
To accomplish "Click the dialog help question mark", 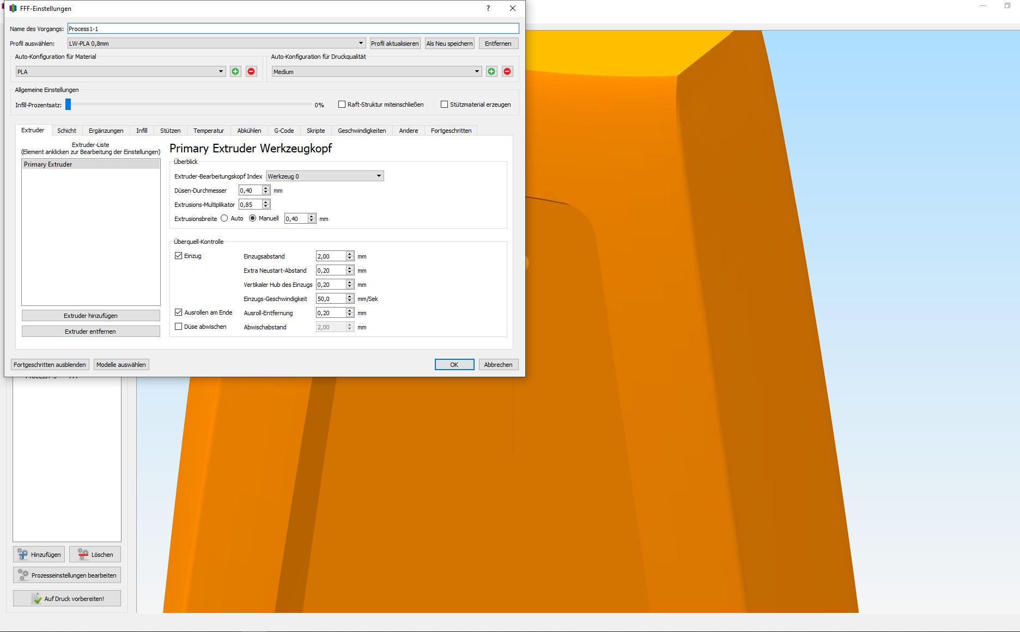I will click(x=488, y=8).
